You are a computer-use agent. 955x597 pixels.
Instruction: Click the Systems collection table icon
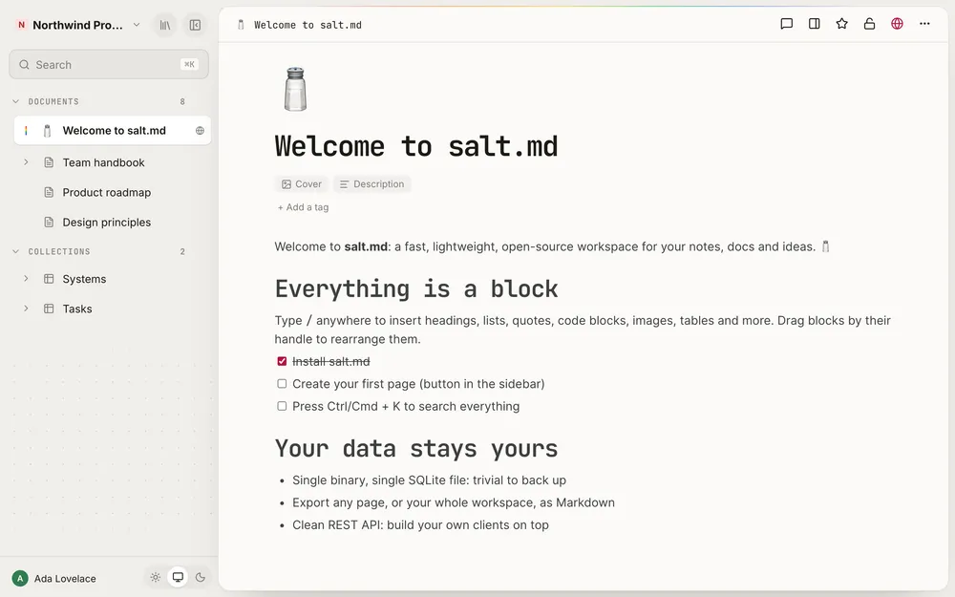coord(49,279)
